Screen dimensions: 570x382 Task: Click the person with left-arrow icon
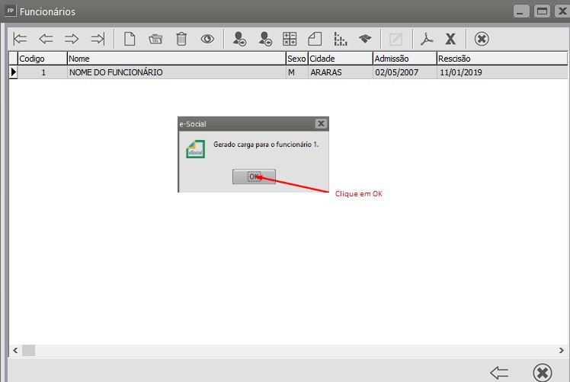(265, 39)
